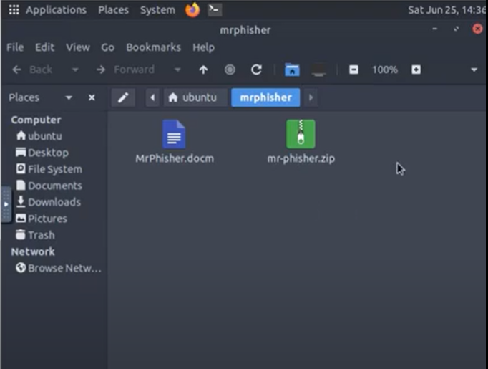Screen dimensions: 488x369
Task: Click the clock date in top panel
Action: [x=447, y=10]
